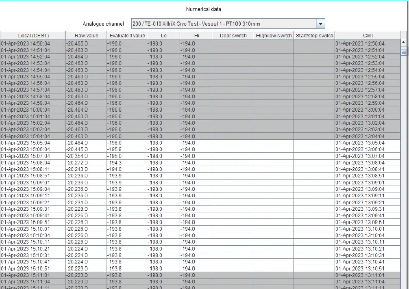Click the Door switch column header
This screenshot has width=409, height=289.
point(233,35)
